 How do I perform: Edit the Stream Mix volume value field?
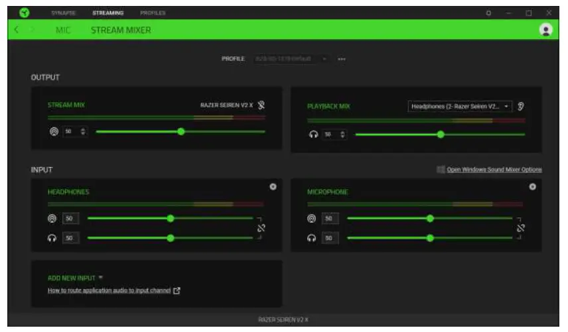71,132
